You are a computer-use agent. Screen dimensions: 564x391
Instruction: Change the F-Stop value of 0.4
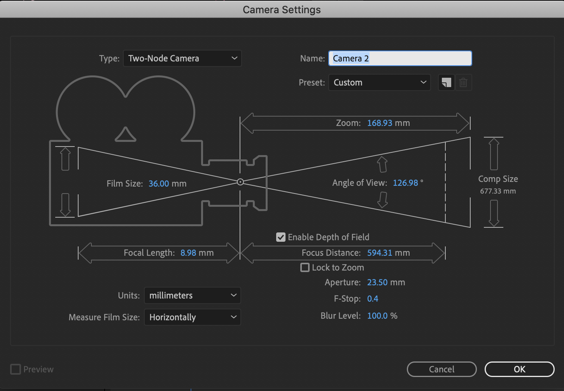(x=372, y=298)
